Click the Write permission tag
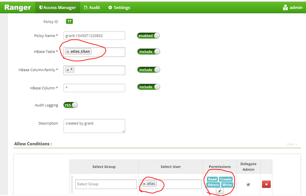The height and width of the screenshot is (196, 306). pyautogui.click(x=227, y=185)
